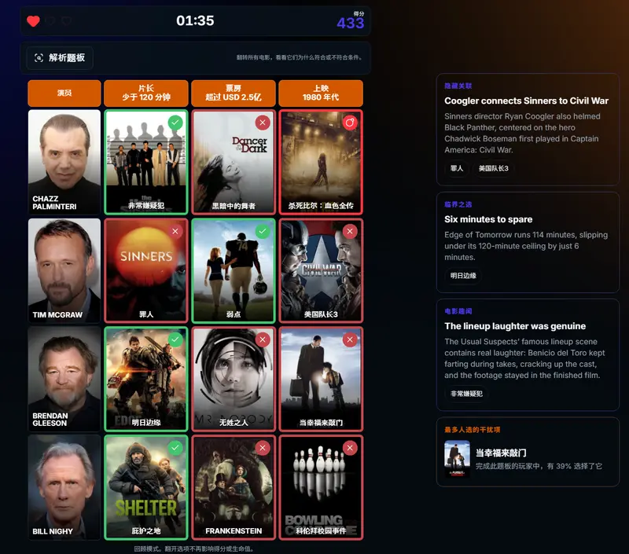Click the 433 score value

point(350,24)
